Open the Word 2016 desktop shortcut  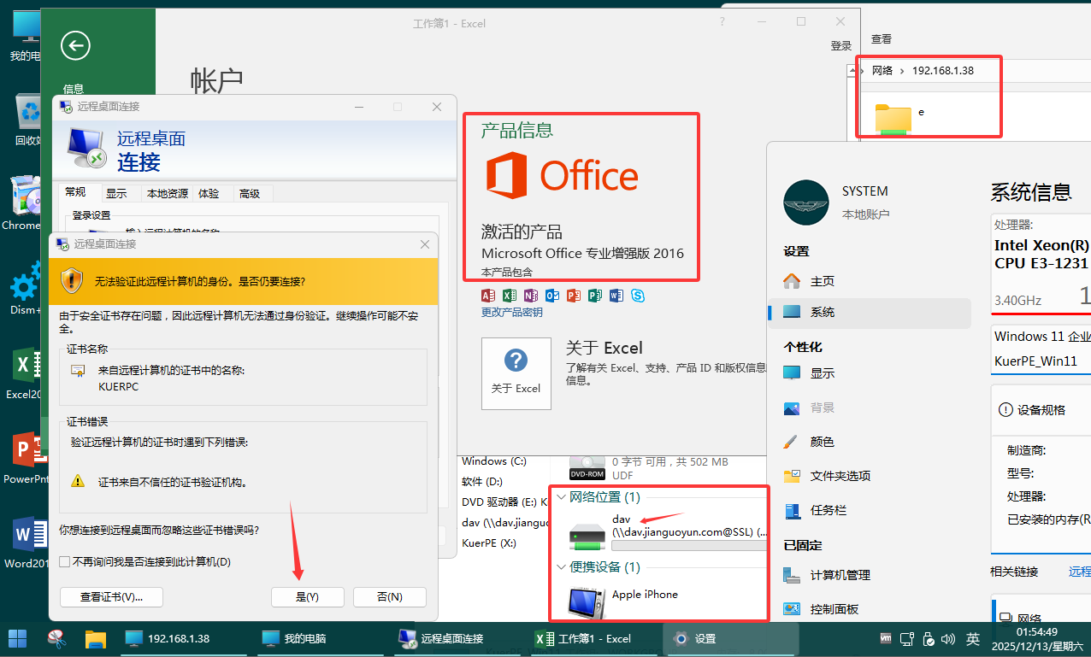pyautogui.click(x=24, y=538)
